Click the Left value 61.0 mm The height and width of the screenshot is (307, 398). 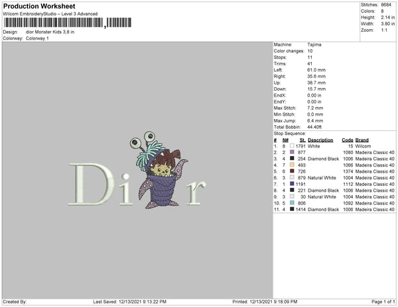coord(316,70)
